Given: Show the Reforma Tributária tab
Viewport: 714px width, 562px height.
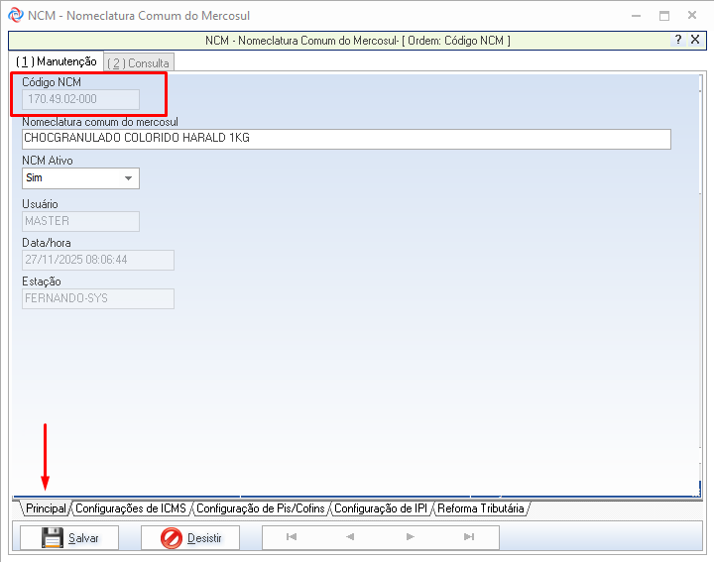Looking at the screenshot, I should (x=481, y=508).
